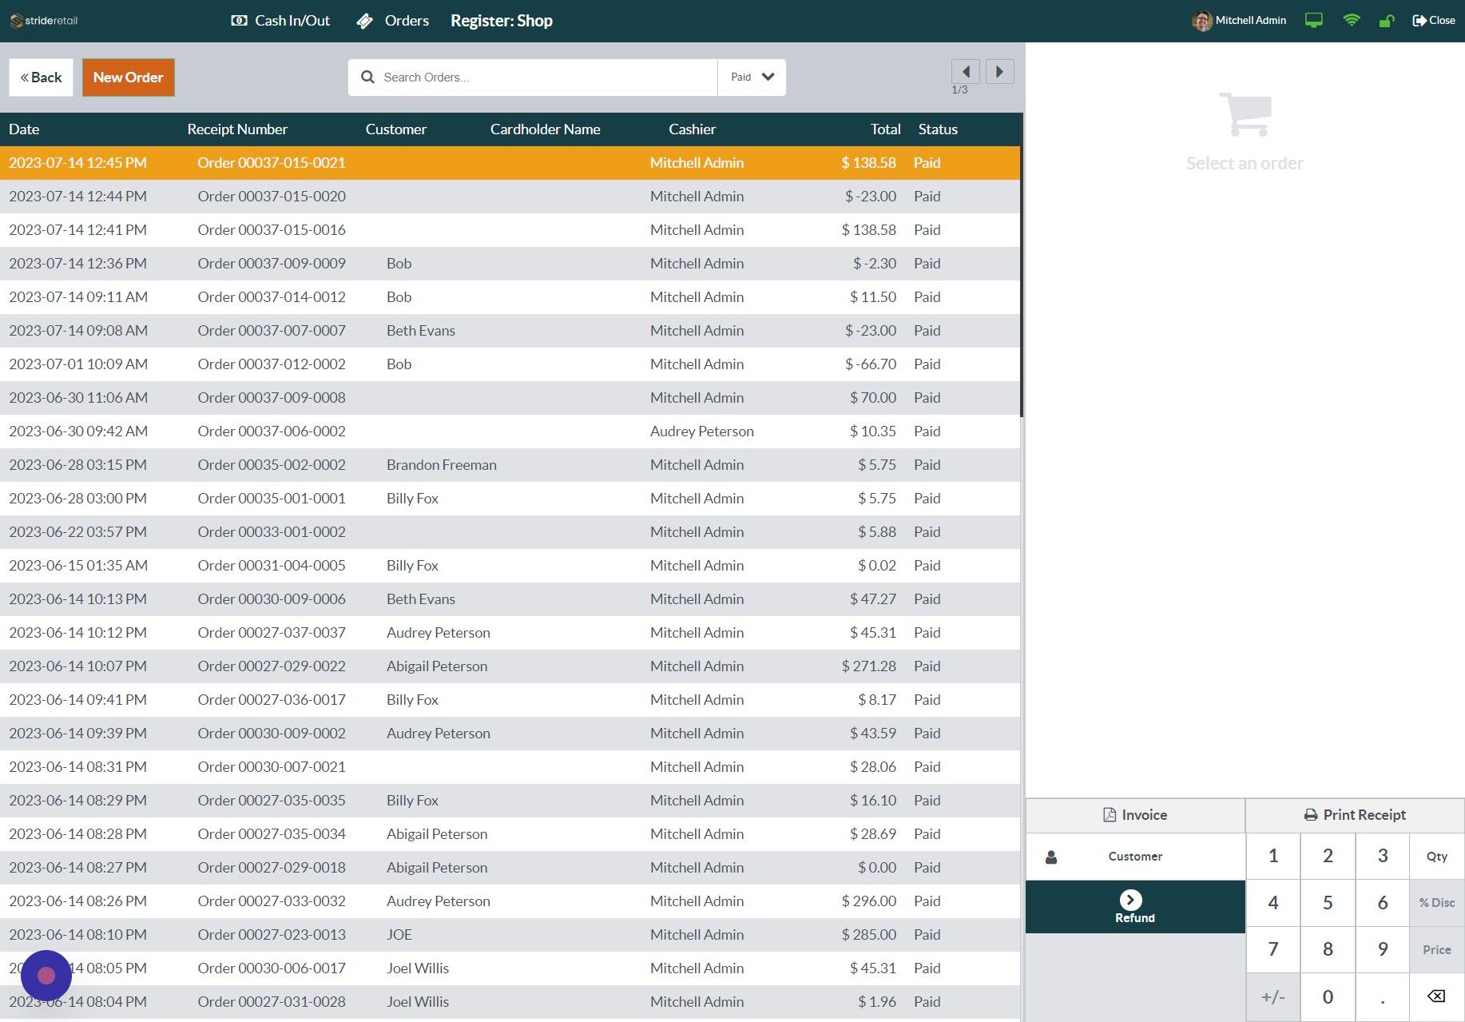
Task: Go to next page of orders
Action: [999, 72]
